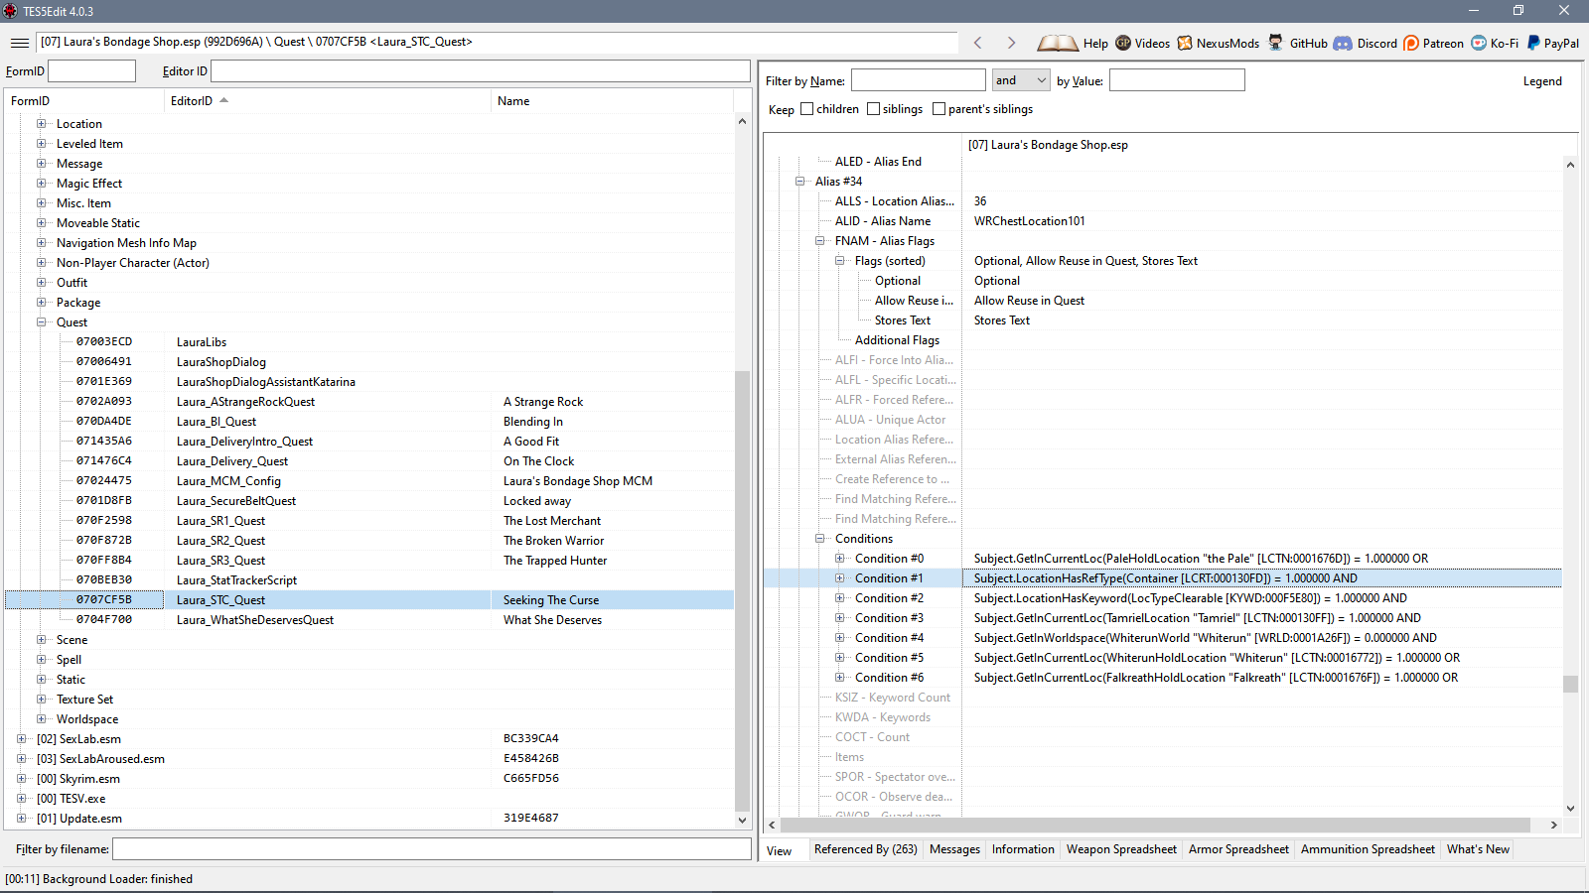Open the Videos icon

1123,43
